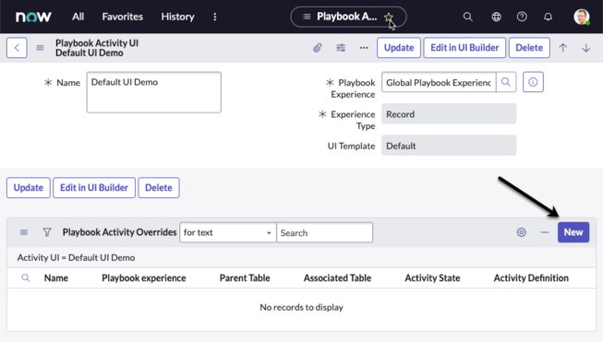603x342 pixels.
Task: Sort by Name column header
Action: point(56,277)
